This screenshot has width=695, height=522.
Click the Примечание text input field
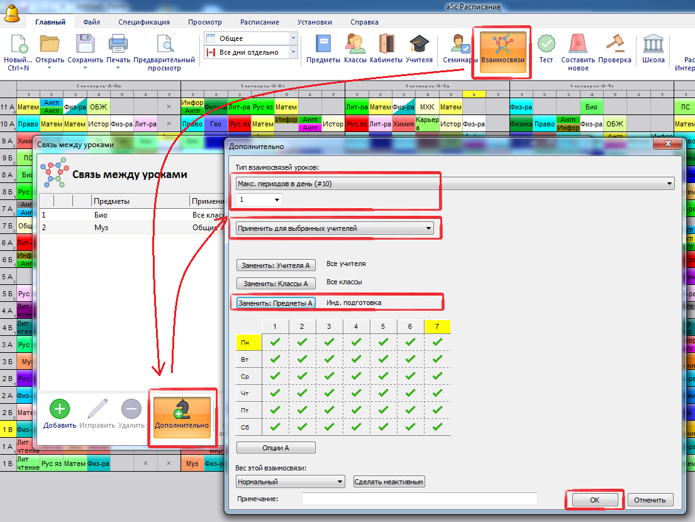pyautogui.click(x=420, y=499)
